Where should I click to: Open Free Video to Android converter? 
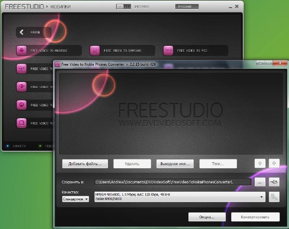pos(22,50)
